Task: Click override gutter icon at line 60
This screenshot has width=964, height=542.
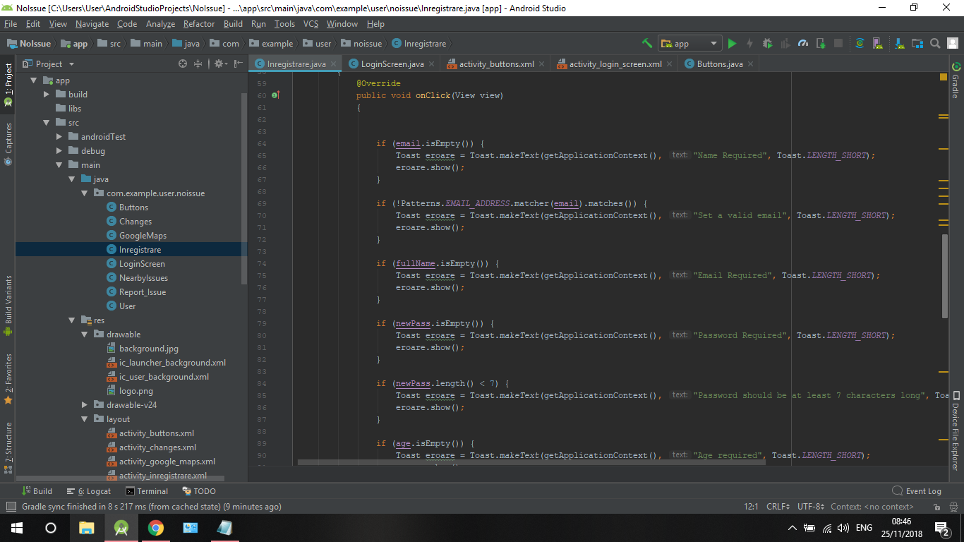Action: click(275, 95)
